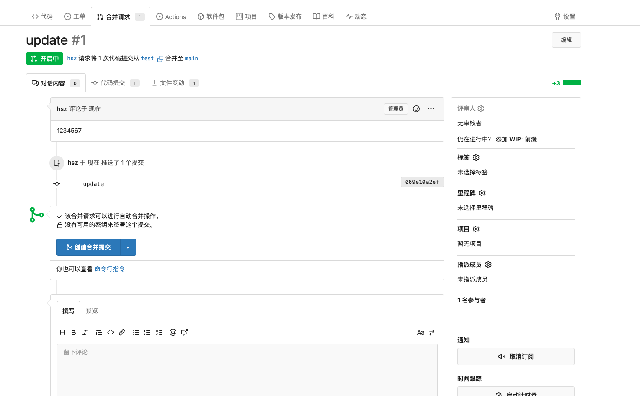
Task: Click the green +3 diff stat bar
Action: (x=572, y=83)
